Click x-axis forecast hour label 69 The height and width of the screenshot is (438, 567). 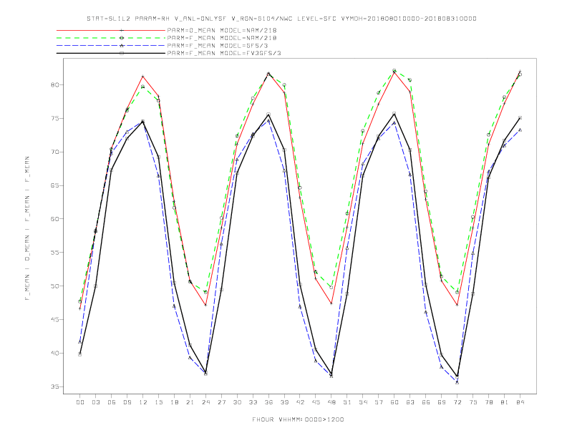pos(442,402)
